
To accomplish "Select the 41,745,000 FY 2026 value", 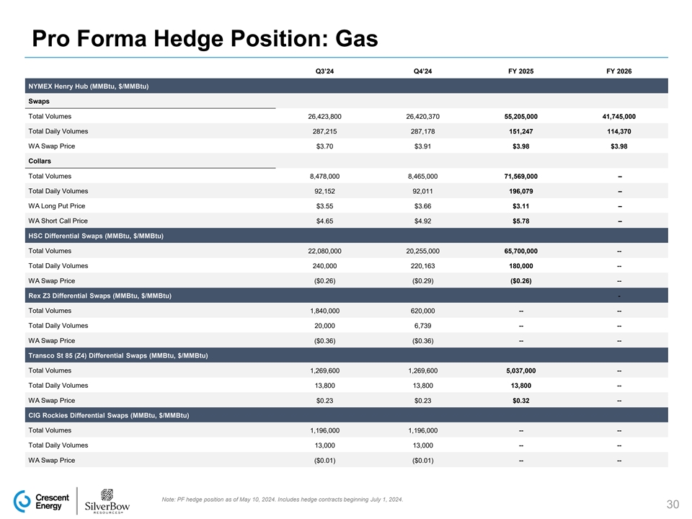I will [x=619, y=117].
